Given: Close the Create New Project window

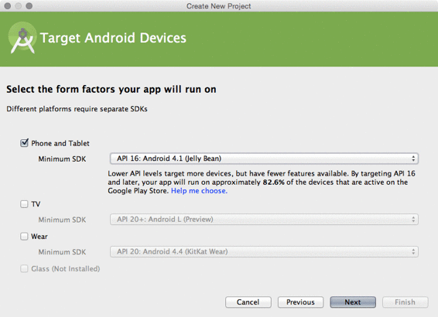Looking at the screenshot, I should (x=8, y=6).
